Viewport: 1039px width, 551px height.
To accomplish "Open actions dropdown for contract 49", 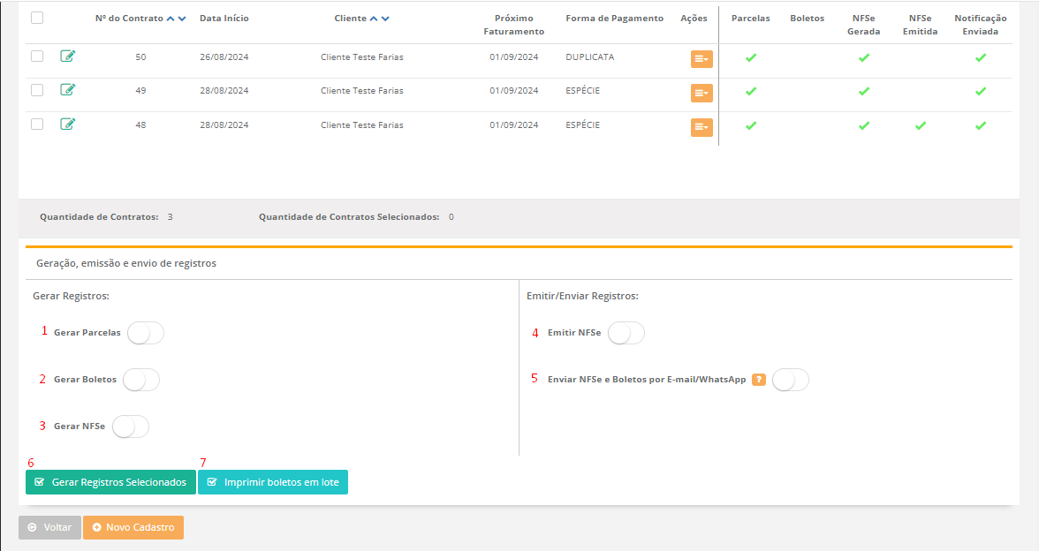I will (x=702, y=93).
